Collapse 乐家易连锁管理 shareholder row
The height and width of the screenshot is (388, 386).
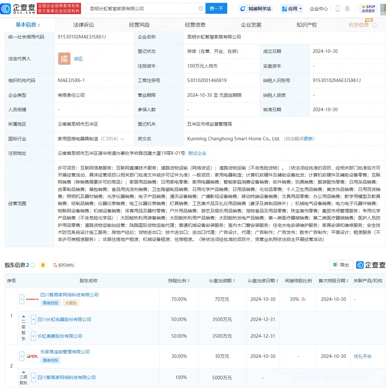22,356
